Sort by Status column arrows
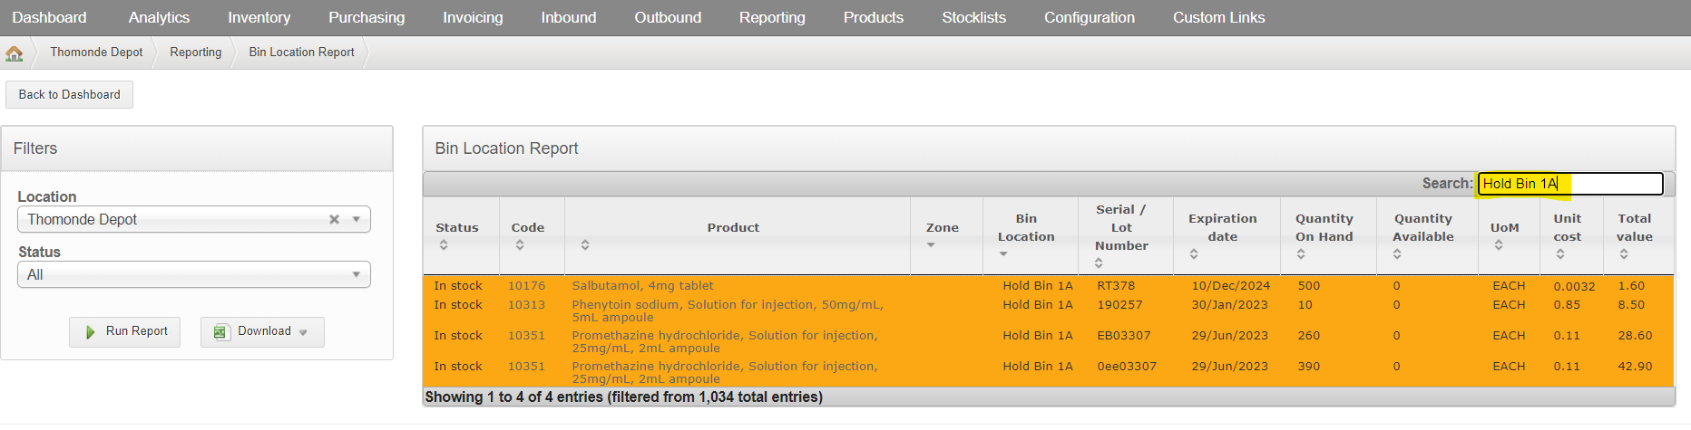The height and width of the screenshot is (430, 1691). click(x=444, y=245)
